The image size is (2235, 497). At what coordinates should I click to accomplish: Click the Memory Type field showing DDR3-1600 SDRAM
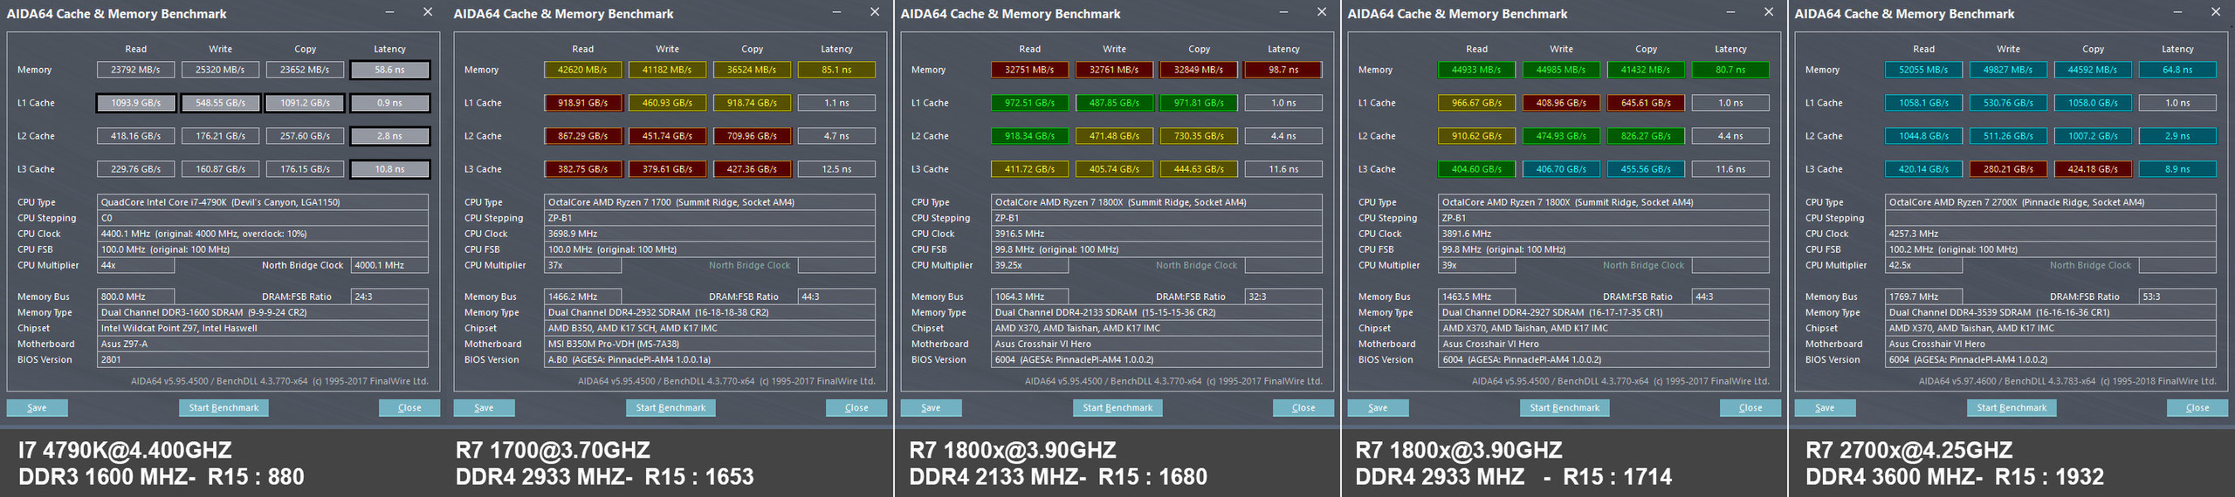262,312
